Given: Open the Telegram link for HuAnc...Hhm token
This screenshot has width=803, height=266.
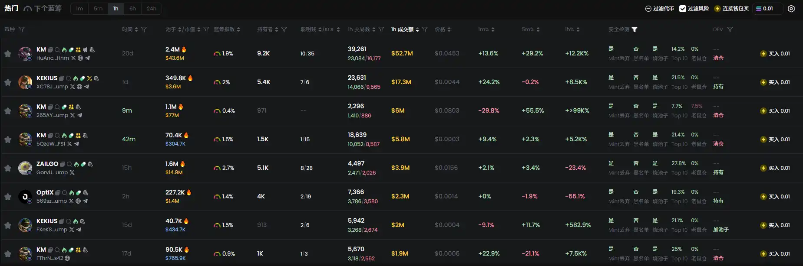Looking at the screenshot, I should (87, 58).
